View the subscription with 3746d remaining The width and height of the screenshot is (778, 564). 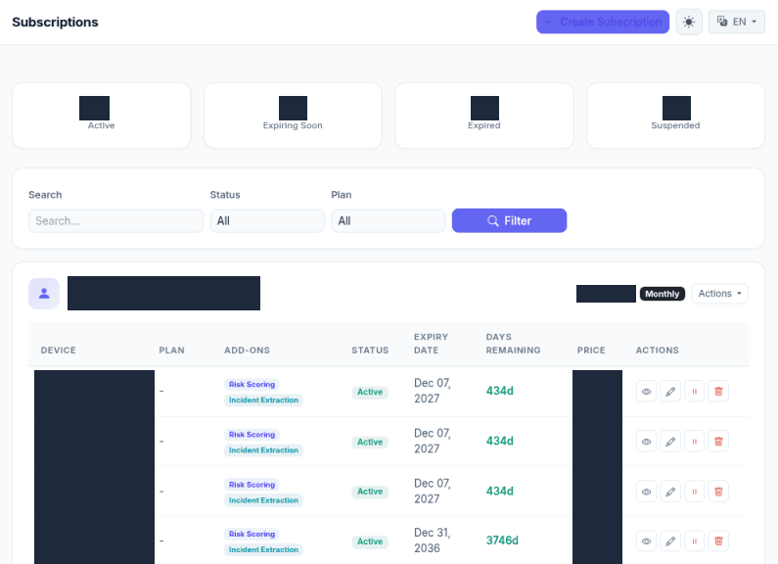(646, 541)
